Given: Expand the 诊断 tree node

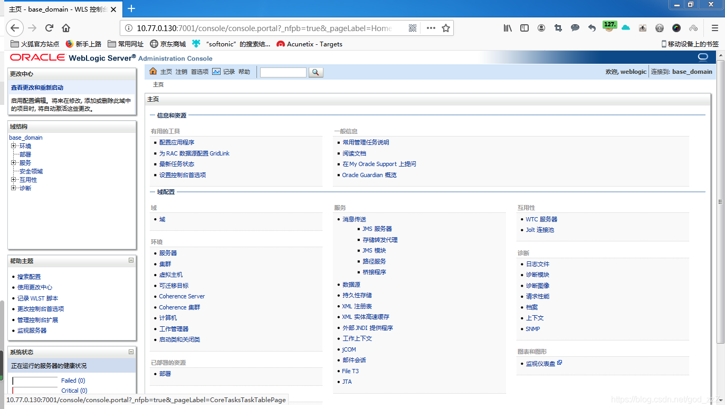Looking at the screenshot, I should tap(14, 188).
